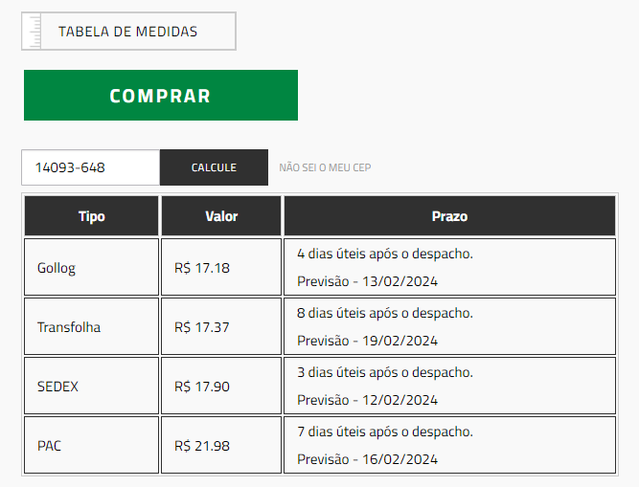Open the Não sei o meu CEP link
The image size is (639, 487).
(325, 167)
